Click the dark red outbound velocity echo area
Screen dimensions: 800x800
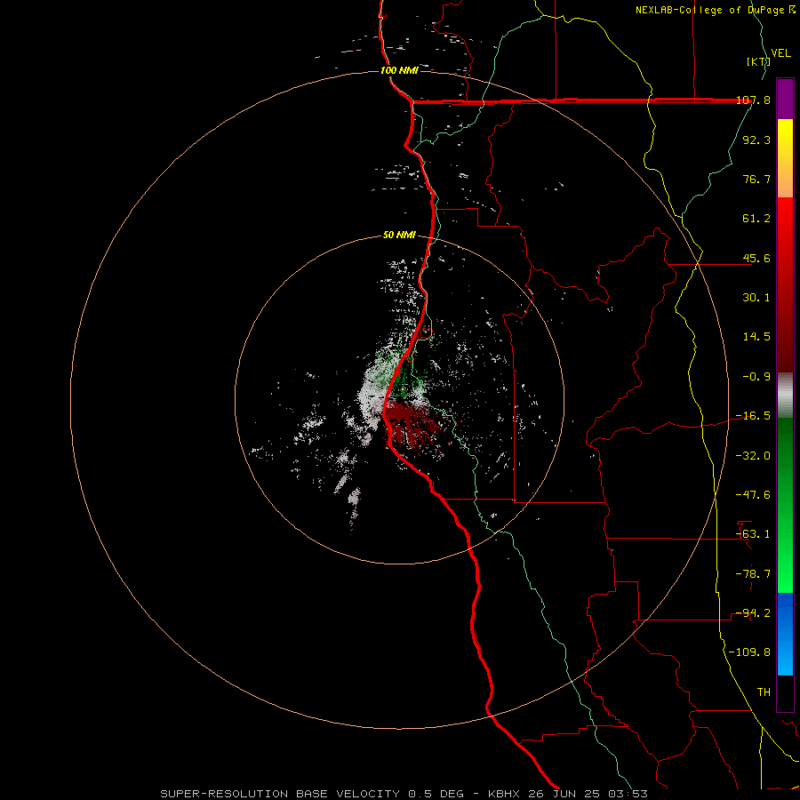411,423
